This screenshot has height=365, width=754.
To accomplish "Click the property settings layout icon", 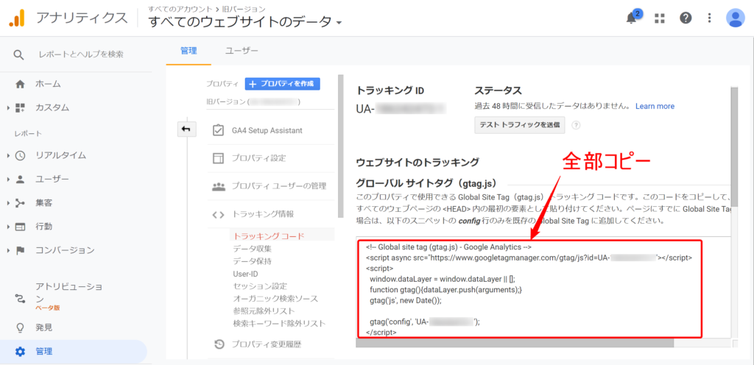I will point(218,158).
